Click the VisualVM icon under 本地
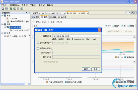This screenshot has width=138, height=90. pos(8,18)
